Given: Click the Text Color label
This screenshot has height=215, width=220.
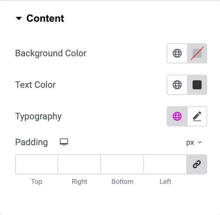Looking at the screenshot, I should (x=35, y=85).
